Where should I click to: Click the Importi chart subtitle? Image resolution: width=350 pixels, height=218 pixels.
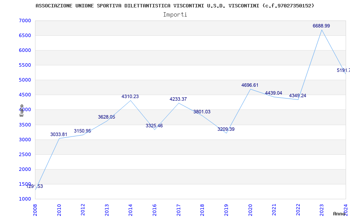(x=175, y=15)
